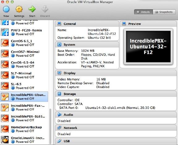The image size is (178, 145).
Task: Switch to the Details view
Action: coord(143,12)
